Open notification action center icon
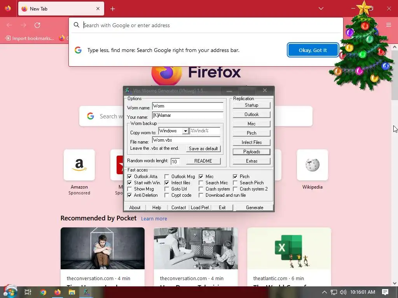This screenshot has height=298, width=398. [385, 292]
